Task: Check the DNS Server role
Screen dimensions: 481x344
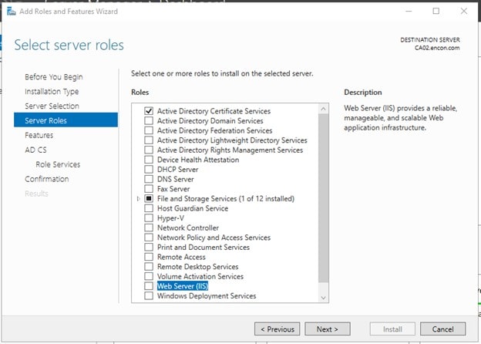Action: [150, 179]
